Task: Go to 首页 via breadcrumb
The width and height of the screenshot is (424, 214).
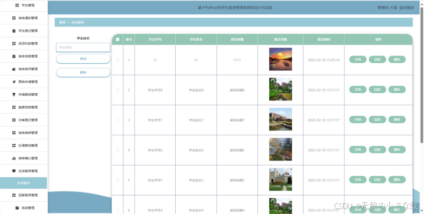Action: pyautogui.click(x=62, y=22)
